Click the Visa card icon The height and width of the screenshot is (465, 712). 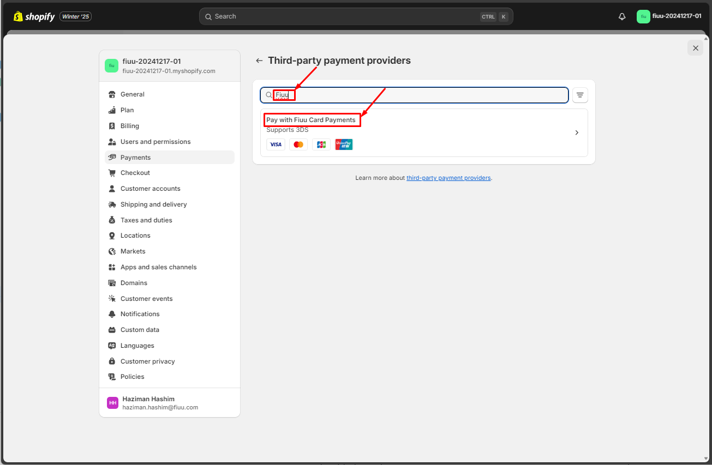(x=276, y=144)
